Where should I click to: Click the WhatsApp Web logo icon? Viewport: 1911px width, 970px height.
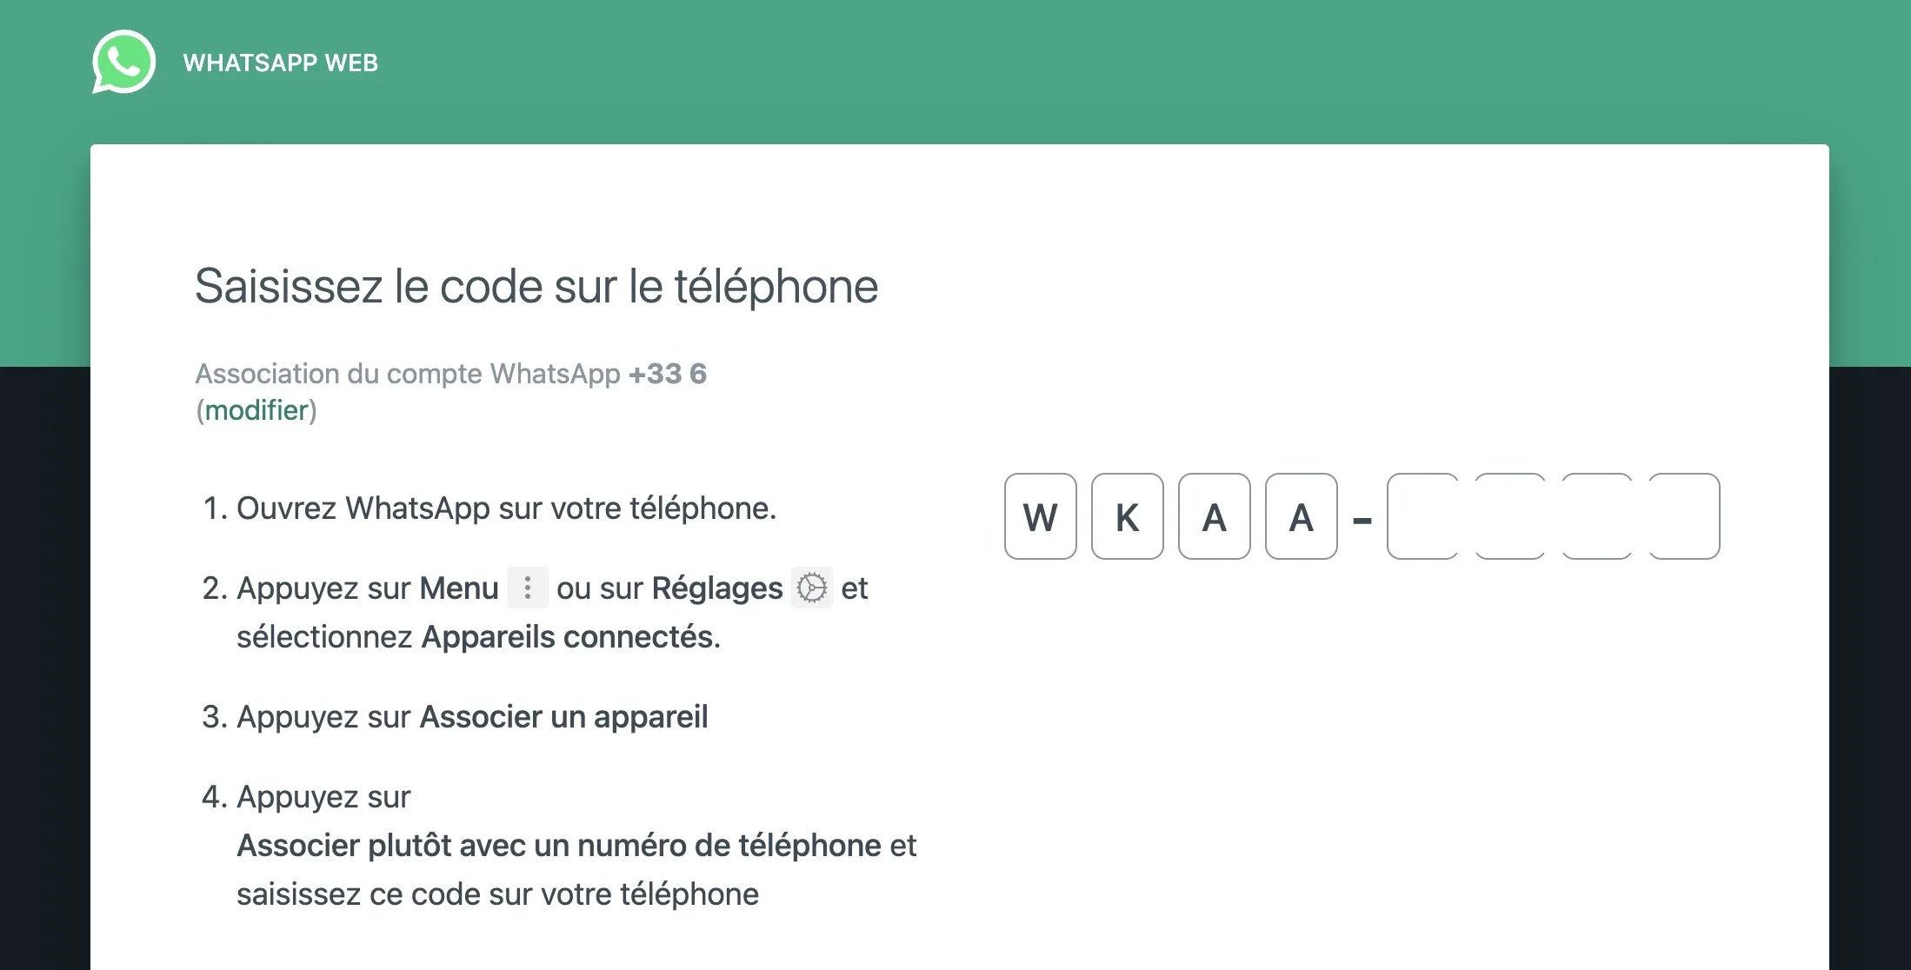[x=123, y=62]
